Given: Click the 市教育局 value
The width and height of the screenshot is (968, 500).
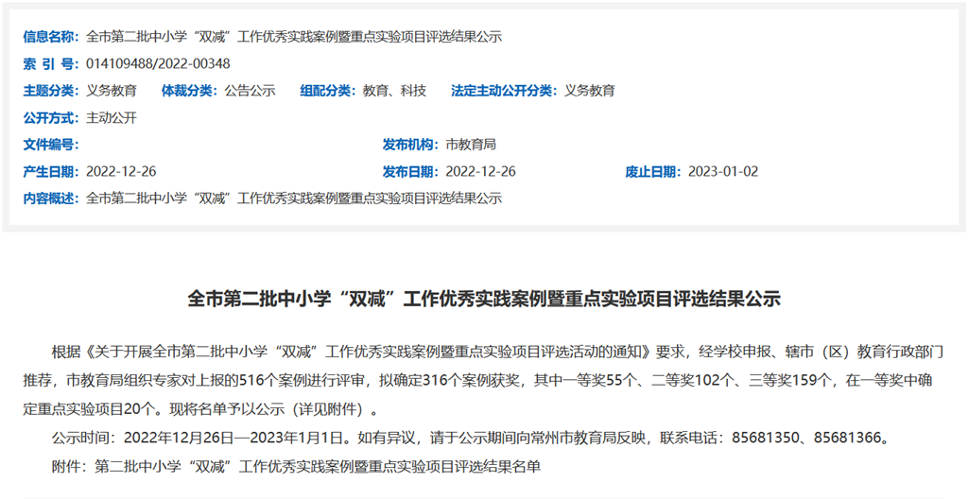Looking at the screenshot, I should [x=471, y=145].
